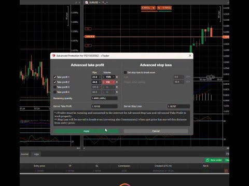
Task: Open Take profit 1 volume dropdown
Action: click(114, 77)
